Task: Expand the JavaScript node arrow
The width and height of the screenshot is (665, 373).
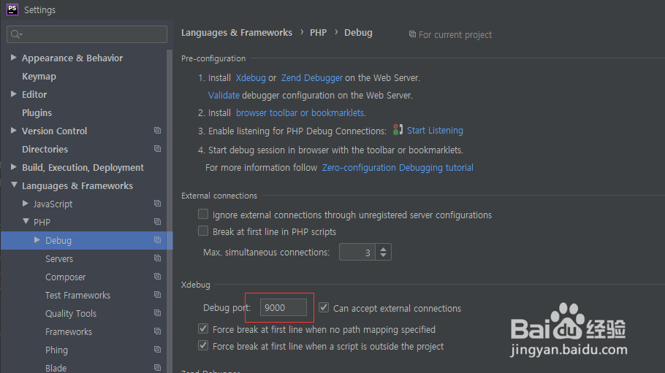Action: pos(26,204)
